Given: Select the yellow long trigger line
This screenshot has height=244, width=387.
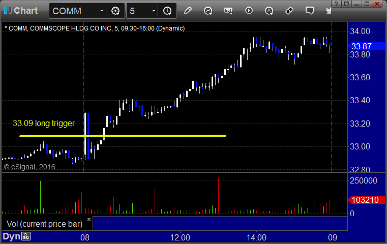Looking at the screenshot, I should click(x=123, y=136).
